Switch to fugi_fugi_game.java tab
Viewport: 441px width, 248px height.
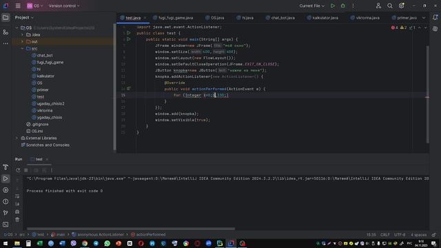pos(173,18)
